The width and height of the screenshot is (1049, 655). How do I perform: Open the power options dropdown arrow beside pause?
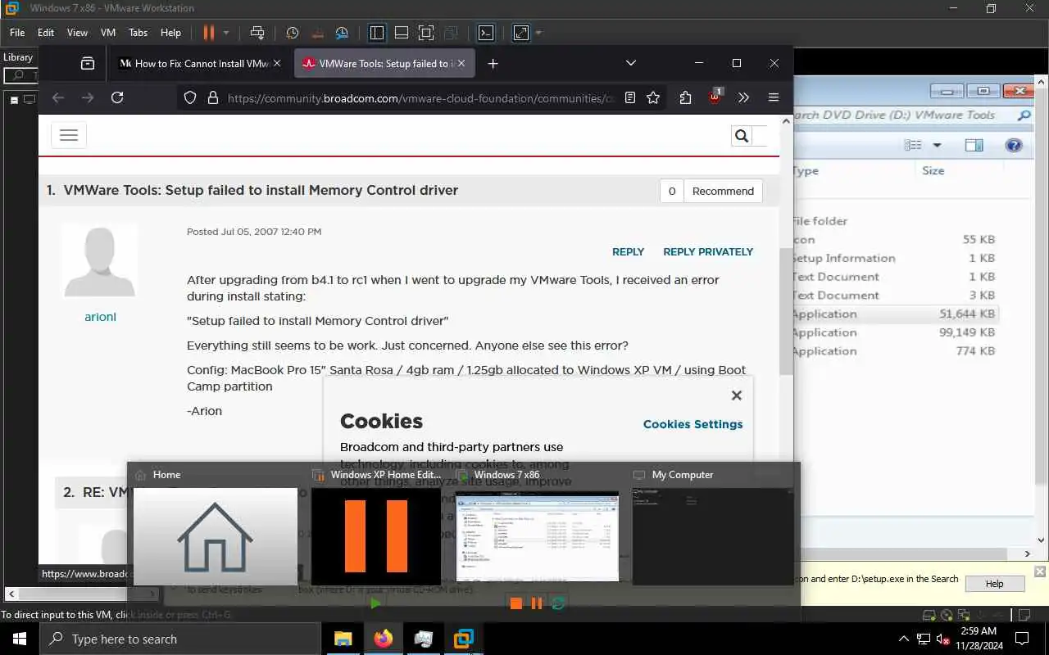[226, 33]
